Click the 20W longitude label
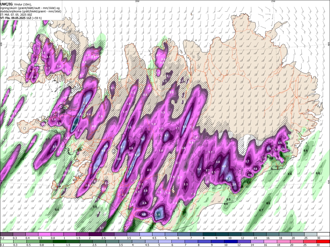The image size is (330, 247). coord(137,1)
